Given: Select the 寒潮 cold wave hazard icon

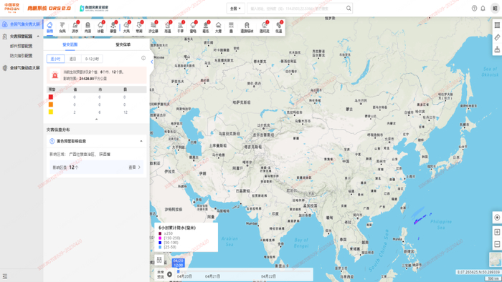Looking at the screenshot, I should (x=139, y=27).
